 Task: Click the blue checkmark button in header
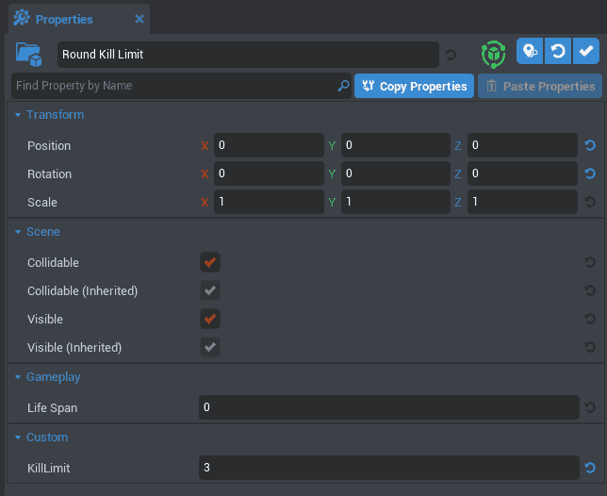(x=585, y=51)
